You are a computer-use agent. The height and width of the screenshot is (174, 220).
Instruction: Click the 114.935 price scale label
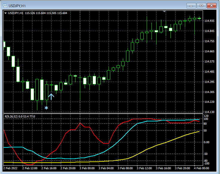click(209, 21)
